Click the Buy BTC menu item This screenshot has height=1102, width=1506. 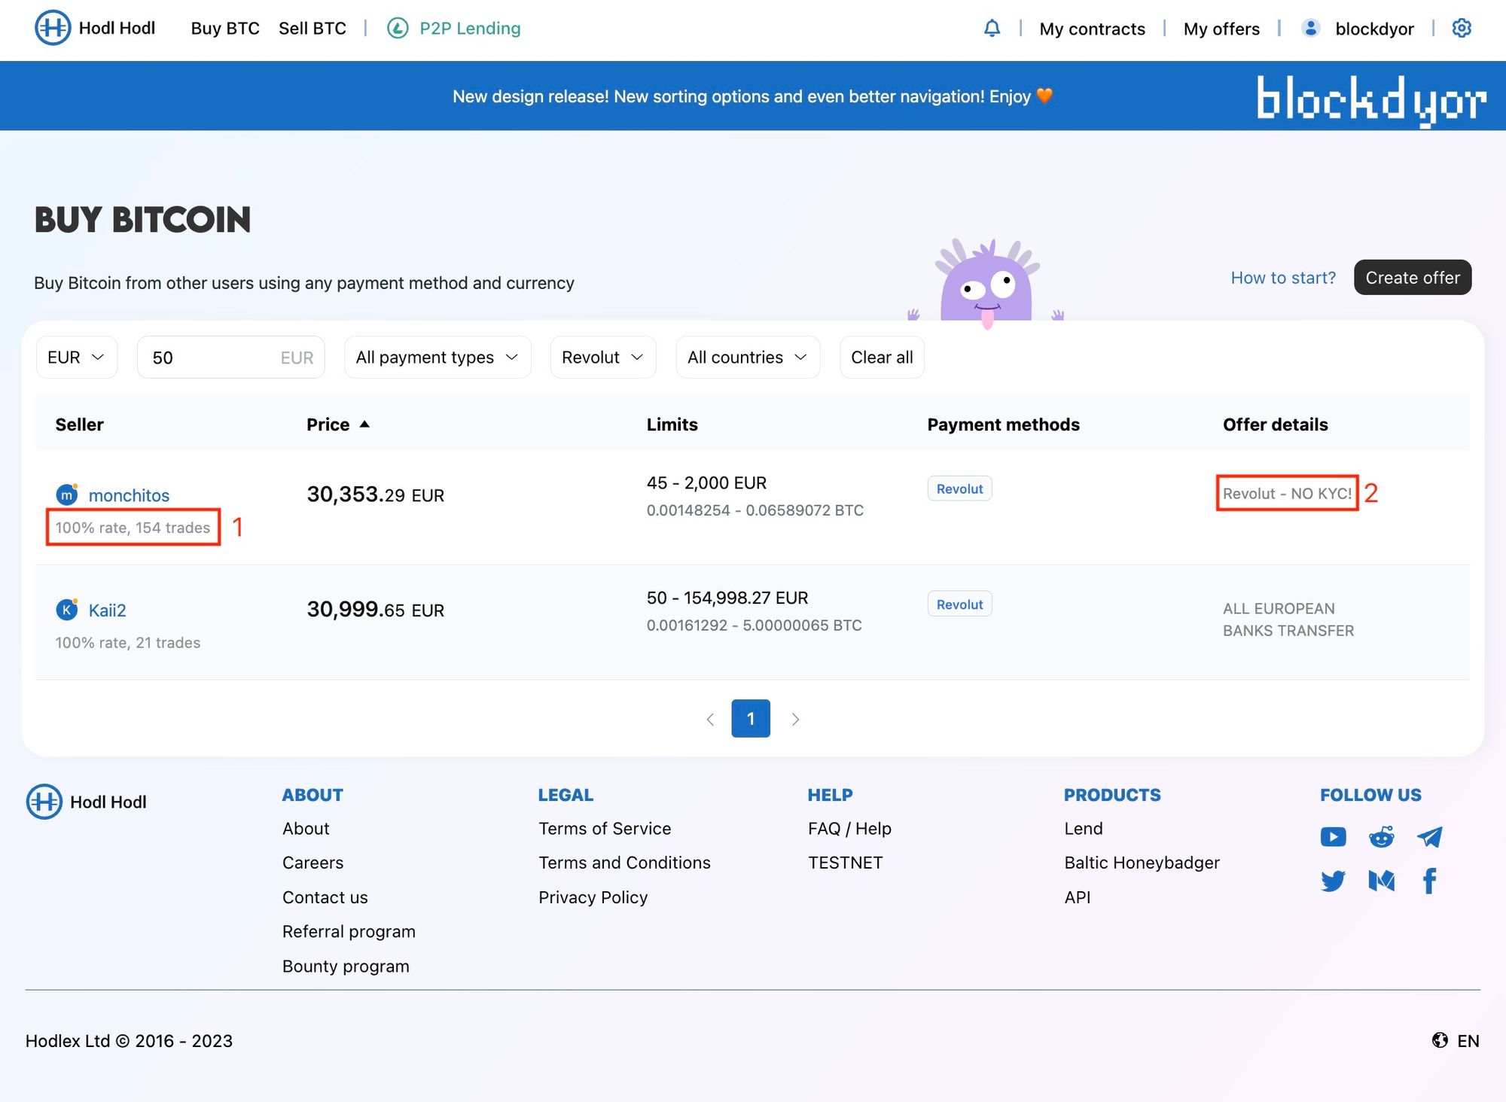pyautogui.click(x=222, y=26)
